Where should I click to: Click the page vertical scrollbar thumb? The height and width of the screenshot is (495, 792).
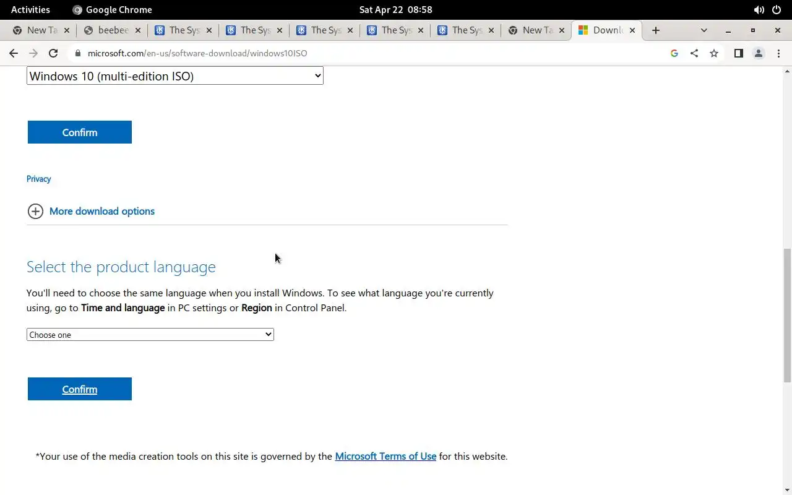pos(787,316)
